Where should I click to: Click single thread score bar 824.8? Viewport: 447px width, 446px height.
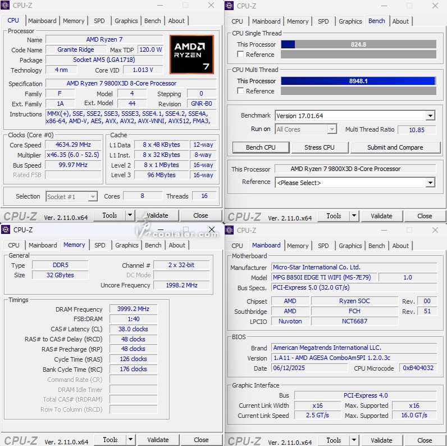point(358,44)
